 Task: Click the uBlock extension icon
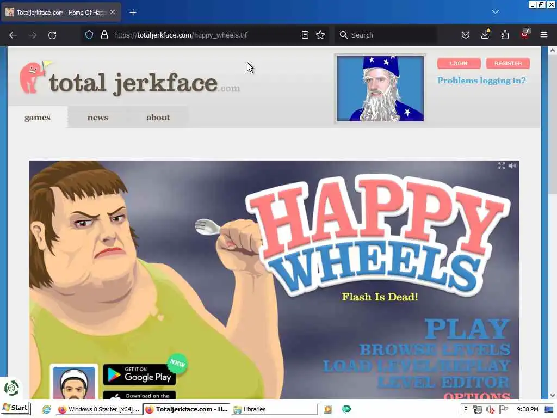pos(525,34)
